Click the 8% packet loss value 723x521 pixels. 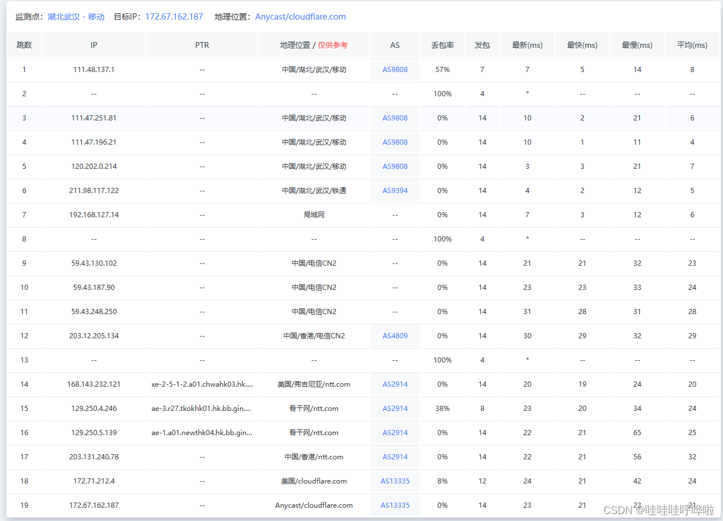pos(443,481)
